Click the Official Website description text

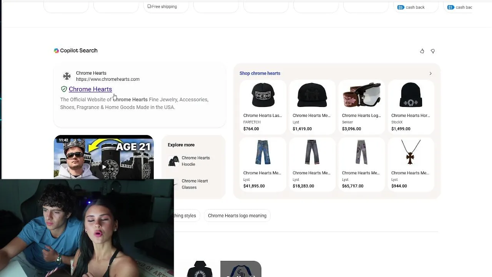134,103
